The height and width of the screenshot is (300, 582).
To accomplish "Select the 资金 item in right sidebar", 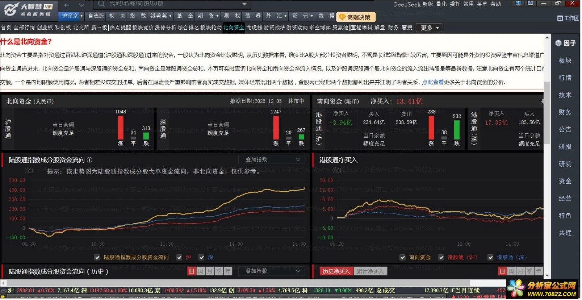I will click(565, 181).
